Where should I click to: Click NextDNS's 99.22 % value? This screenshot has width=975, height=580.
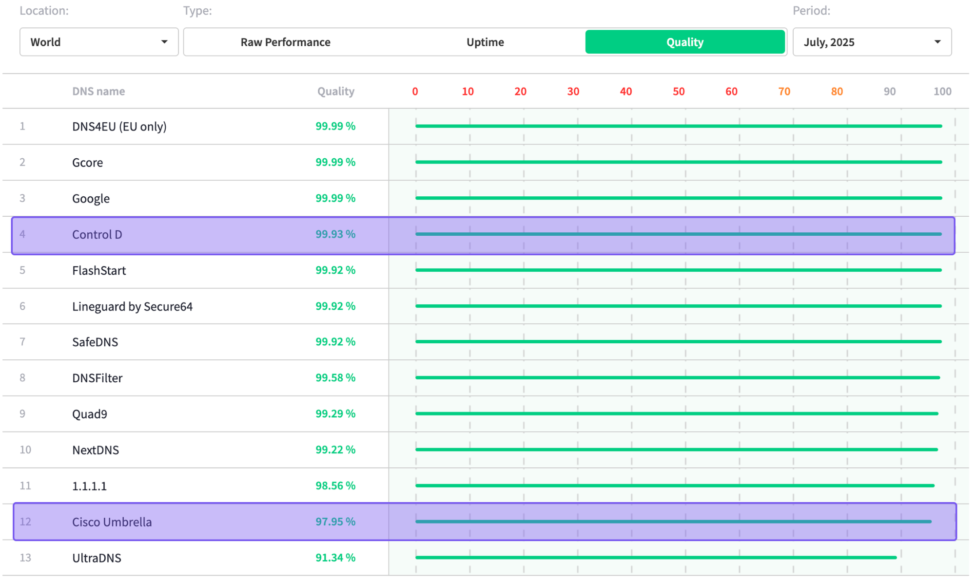click(335, 450)
